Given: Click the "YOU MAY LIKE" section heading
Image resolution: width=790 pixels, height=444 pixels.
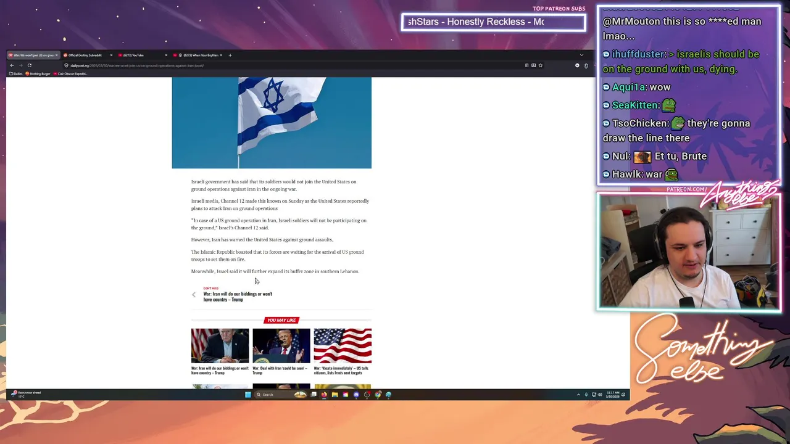Looking at the screenshot, I should click(281, 320).
